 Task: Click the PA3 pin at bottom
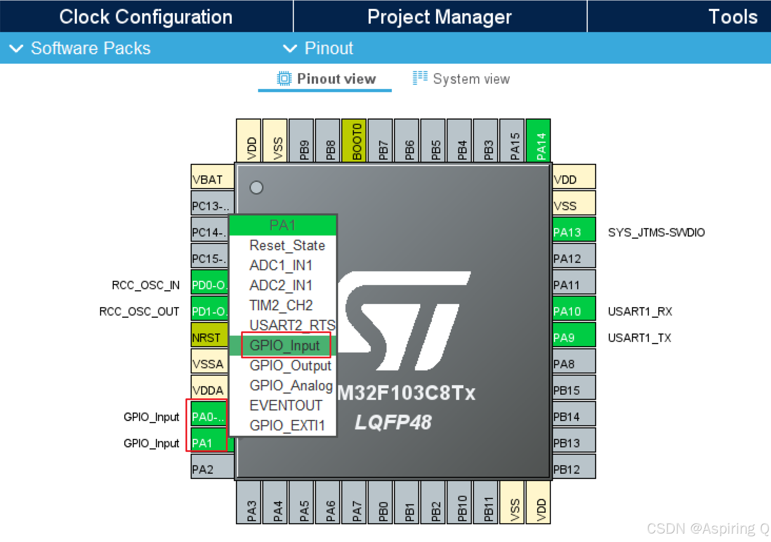point(249,502)
